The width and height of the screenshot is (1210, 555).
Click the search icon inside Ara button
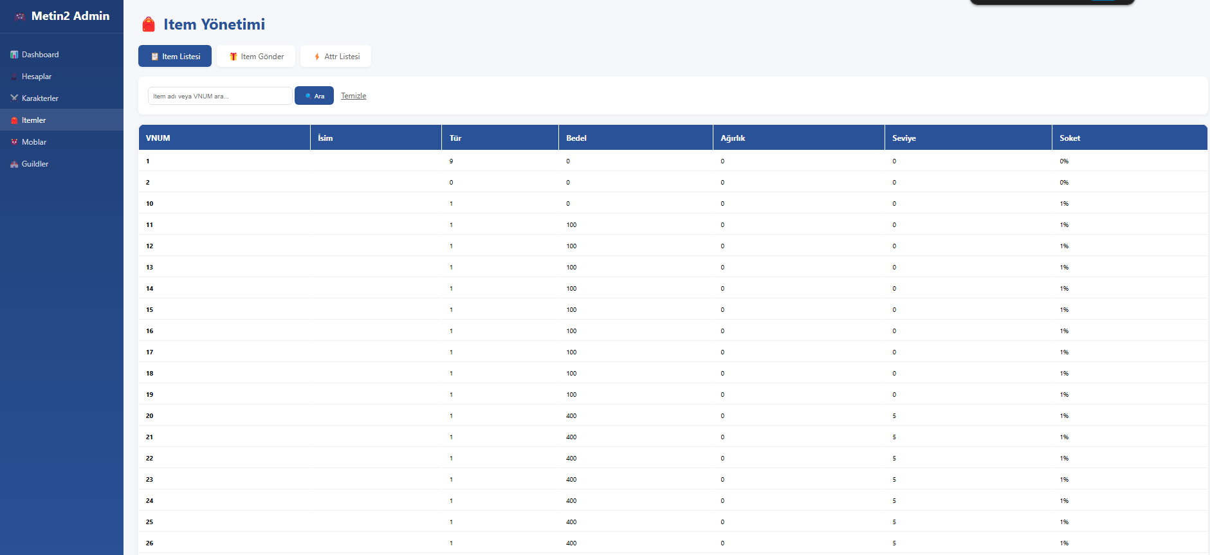click(x=308, y=96)
